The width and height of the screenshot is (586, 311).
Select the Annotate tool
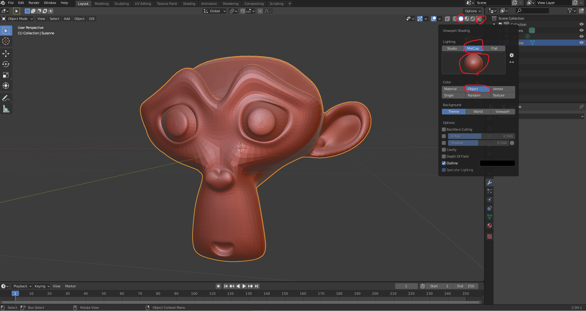pyautogui.click(x=6, y=98)
